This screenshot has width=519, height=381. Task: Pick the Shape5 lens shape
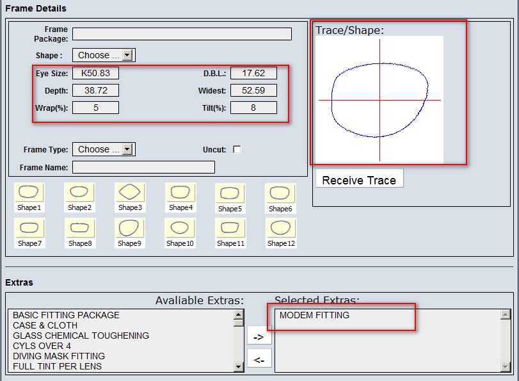[230, 199]
